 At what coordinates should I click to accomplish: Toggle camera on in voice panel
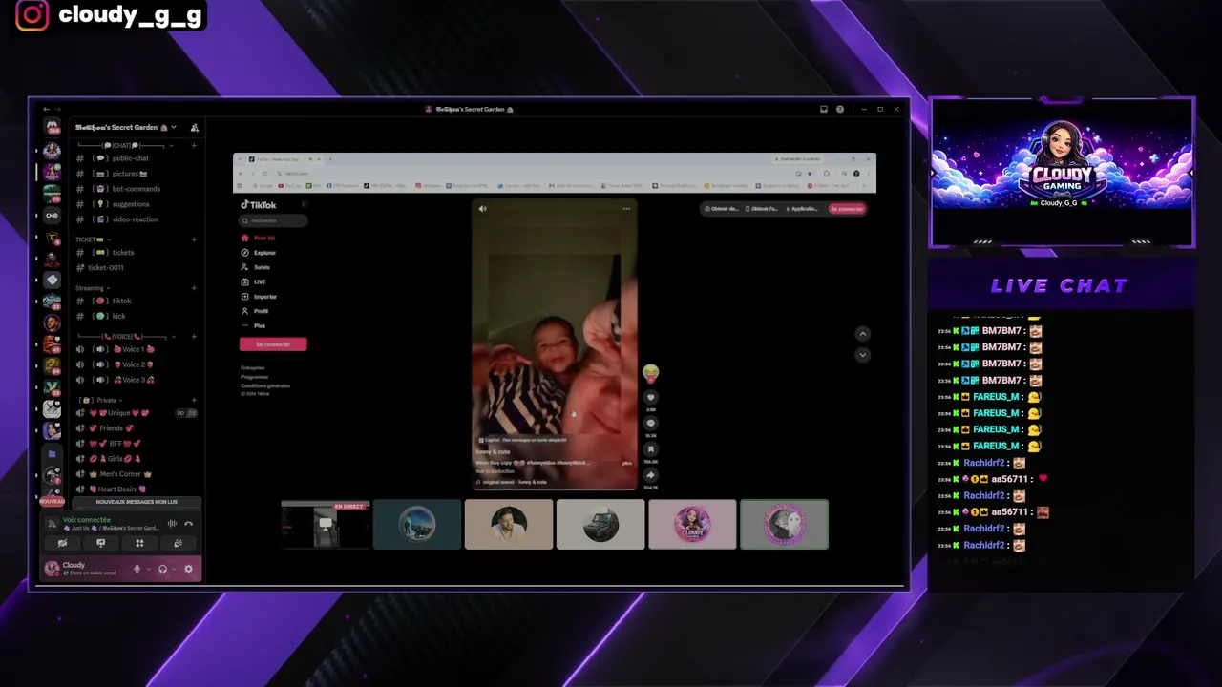pyautogui.click(x=62, y=543)
